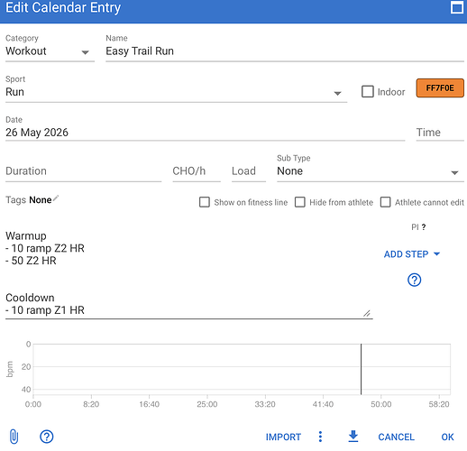
Task: Open the Category Workout dropdown
Action: 50,51
